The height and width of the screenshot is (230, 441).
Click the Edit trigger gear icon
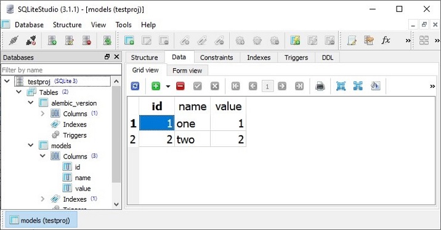257,41
